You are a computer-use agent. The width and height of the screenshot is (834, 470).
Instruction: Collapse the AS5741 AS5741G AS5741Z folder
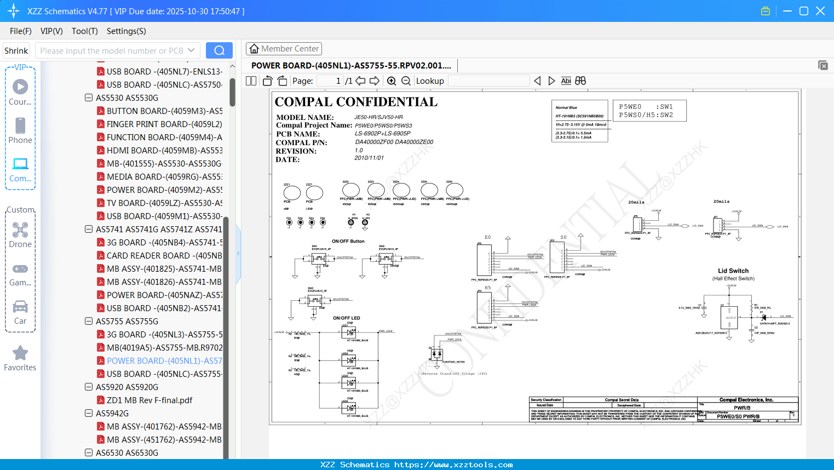point(89,229)
